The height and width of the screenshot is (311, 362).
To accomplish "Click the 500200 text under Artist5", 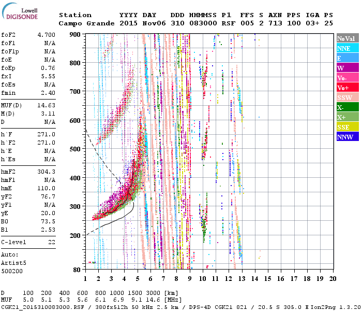I will [12, 271].
